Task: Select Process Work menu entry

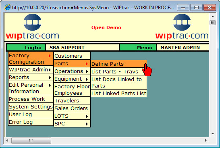Action: point(31,99)
